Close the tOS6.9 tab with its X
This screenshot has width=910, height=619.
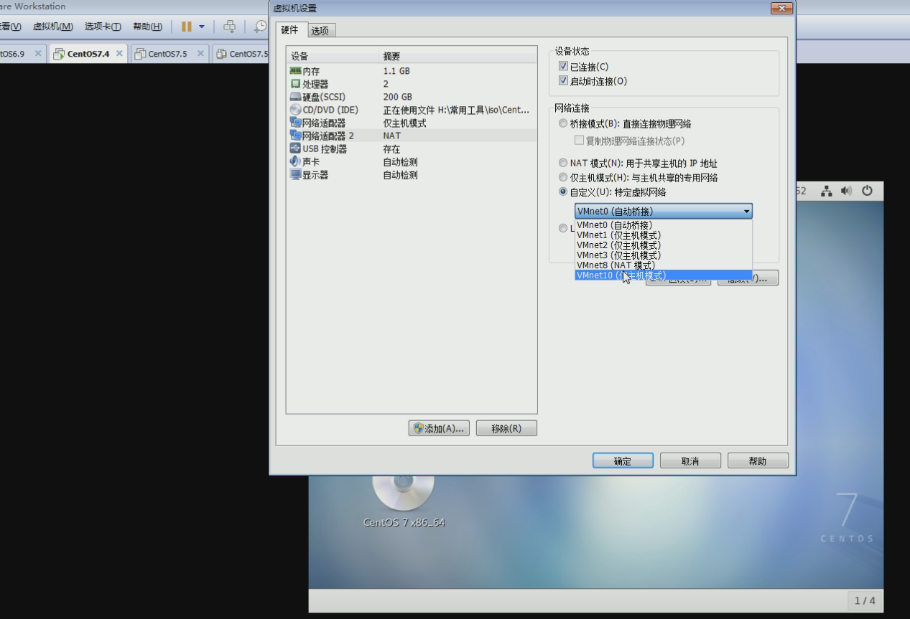pos(38,53)
